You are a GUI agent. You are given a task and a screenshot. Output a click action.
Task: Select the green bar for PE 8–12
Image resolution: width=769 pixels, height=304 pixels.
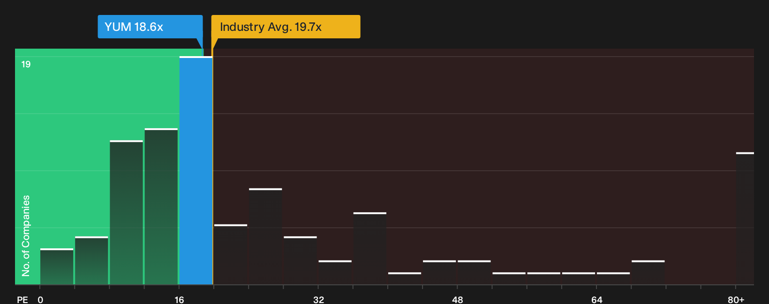[x=126, y=212]
